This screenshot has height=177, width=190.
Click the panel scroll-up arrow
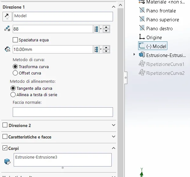[x=120, y=5]
